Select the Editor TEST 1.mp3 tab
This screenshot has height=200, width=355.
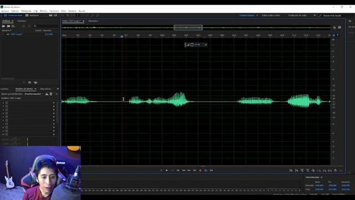tap(72, 21)
